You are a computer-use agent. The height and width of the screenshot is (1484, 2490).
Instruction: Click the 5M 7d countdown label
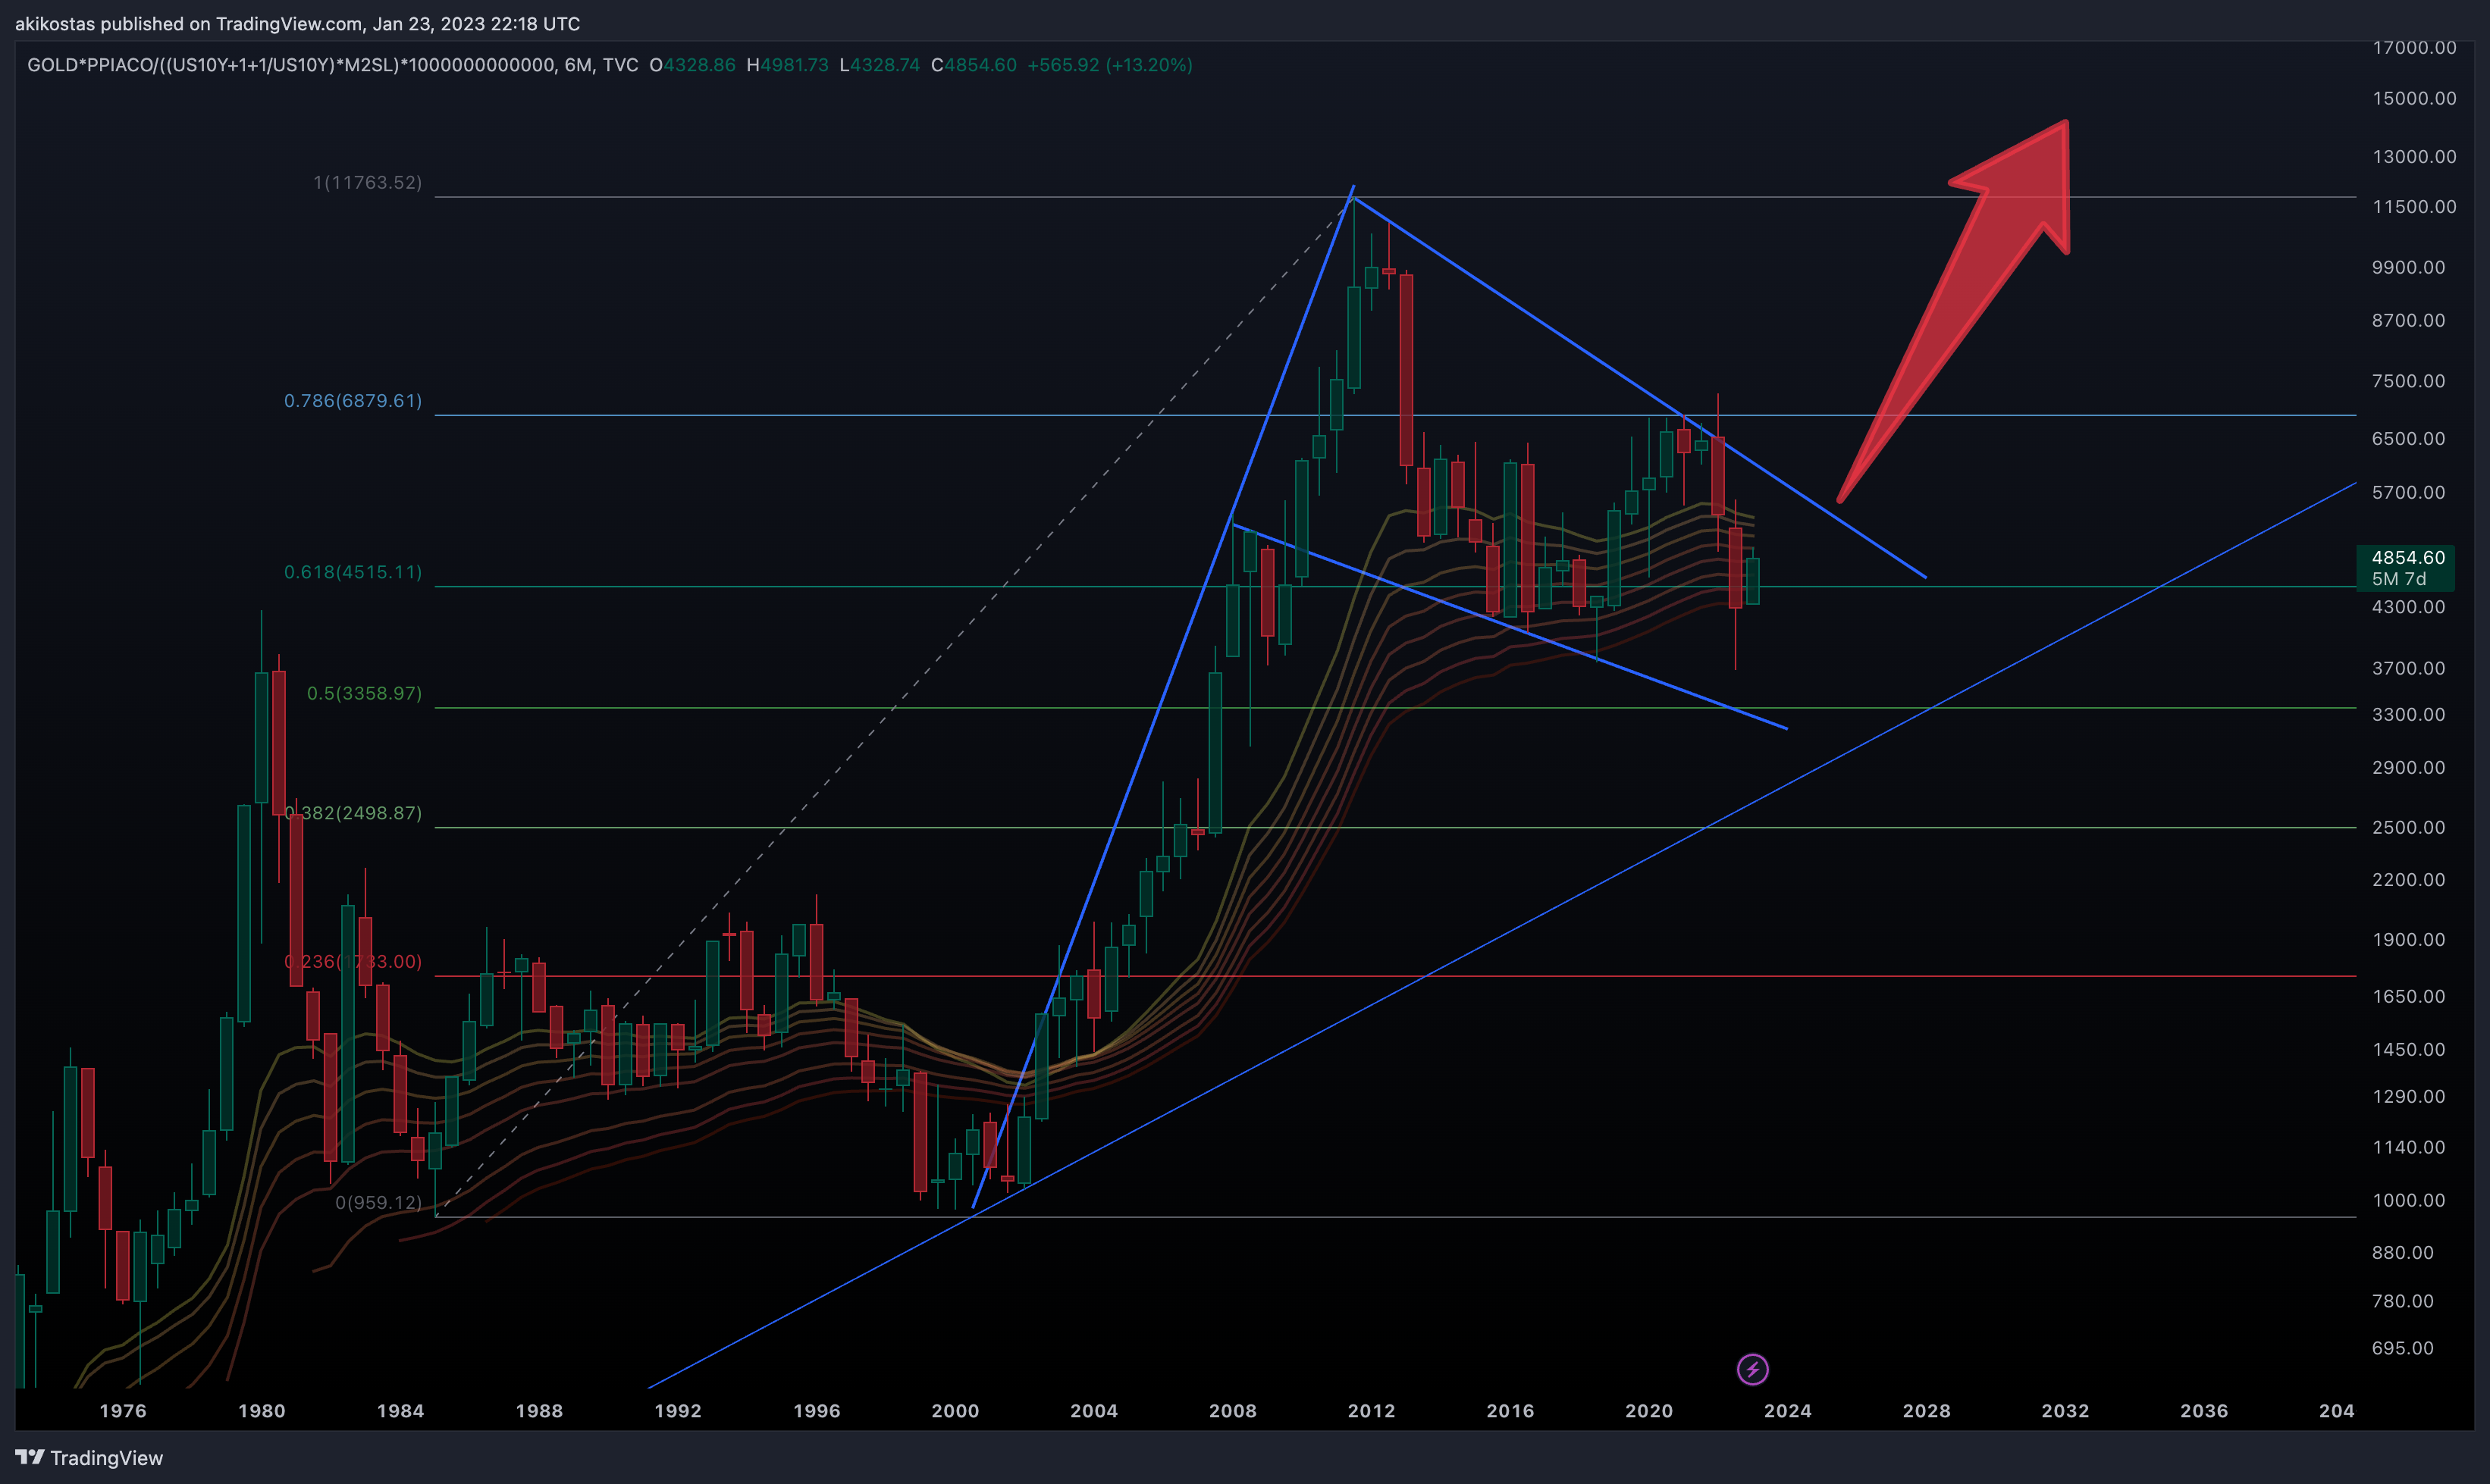[x=2398, y=579]
